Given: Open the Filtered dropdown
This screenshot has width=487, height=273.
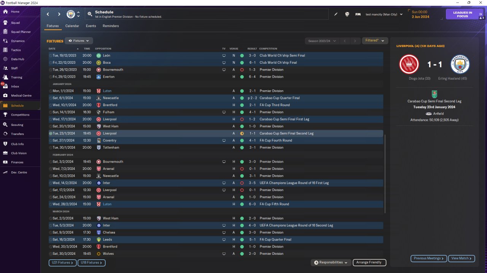Looking at the screenshot, I should point(375,41).
